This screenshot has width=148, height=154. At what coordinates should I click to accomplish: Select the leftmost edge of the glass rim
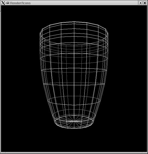[x=40, y=33]
